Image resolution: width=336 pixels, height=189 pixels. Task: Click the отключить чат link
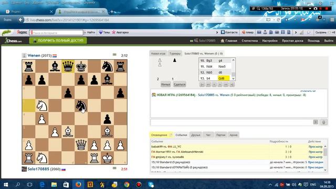click(308, 91)
